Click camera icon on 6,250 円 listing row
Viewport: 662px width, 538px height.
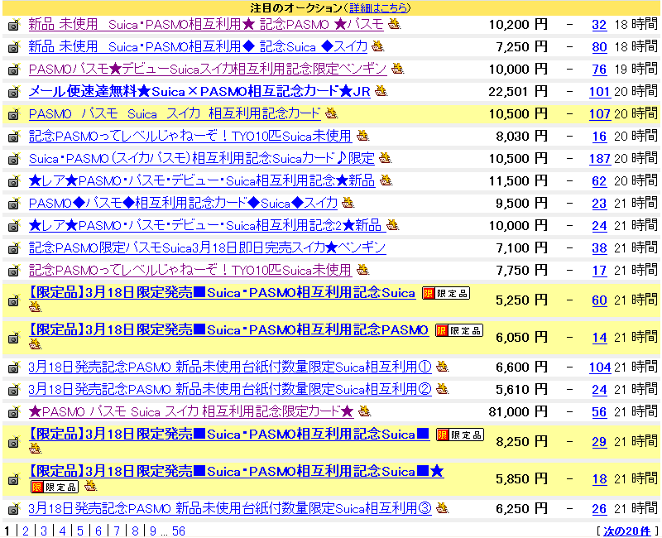tap(13, 510)
